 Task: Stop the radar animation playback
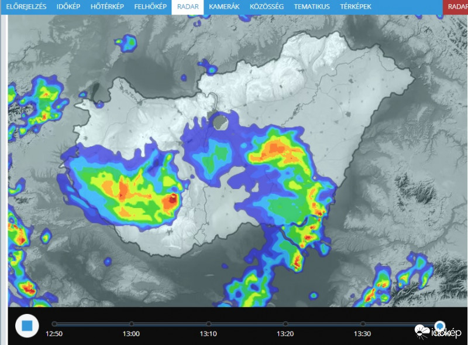(x=26, y=325)
